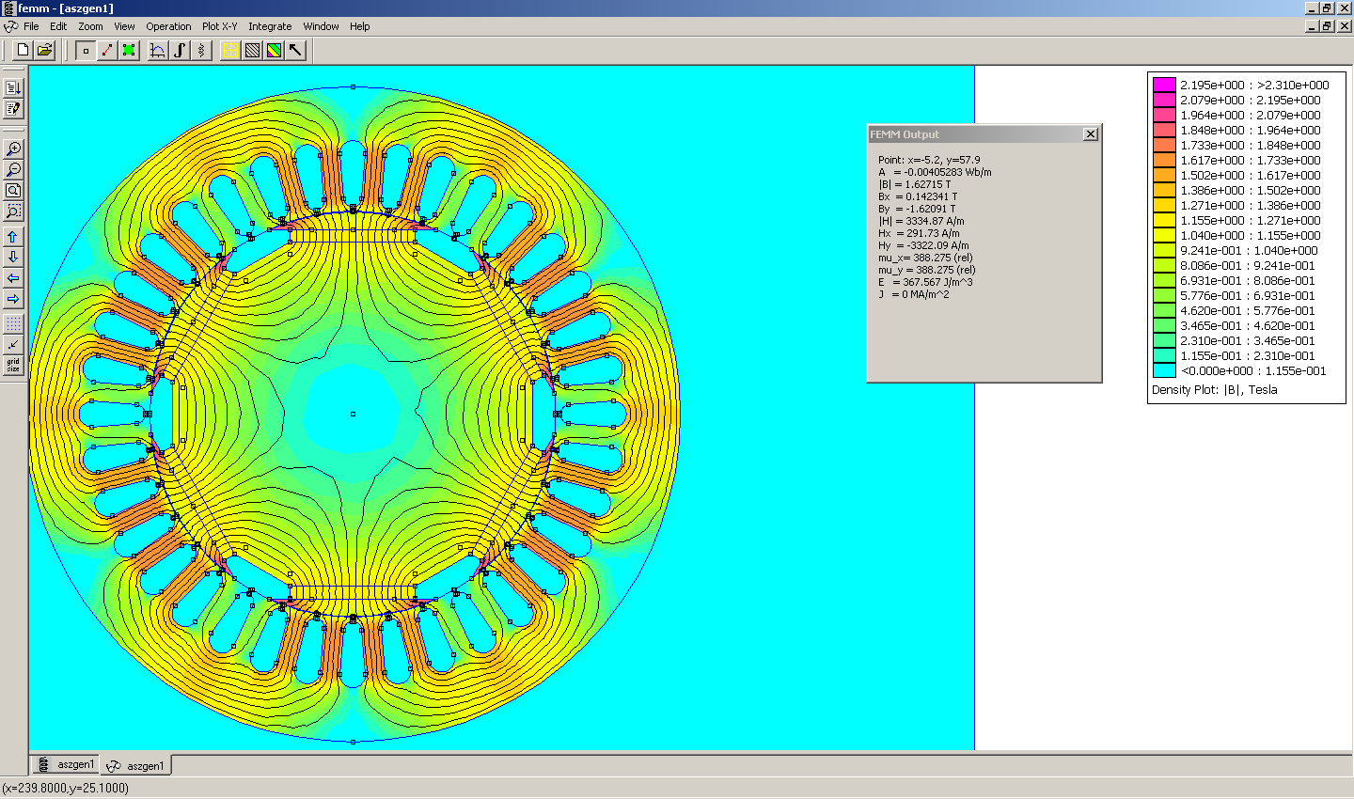Toggle the yellow mesh display button
This screenshot has width=1354, height=799.
click(230, 51)
